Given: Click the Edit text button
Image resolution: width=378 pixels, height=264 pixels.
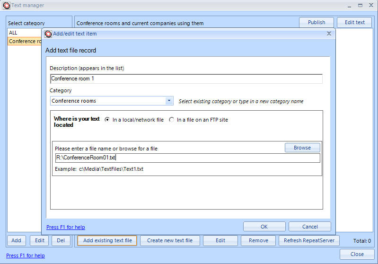Looking at the screenshot, I should 354,22.
